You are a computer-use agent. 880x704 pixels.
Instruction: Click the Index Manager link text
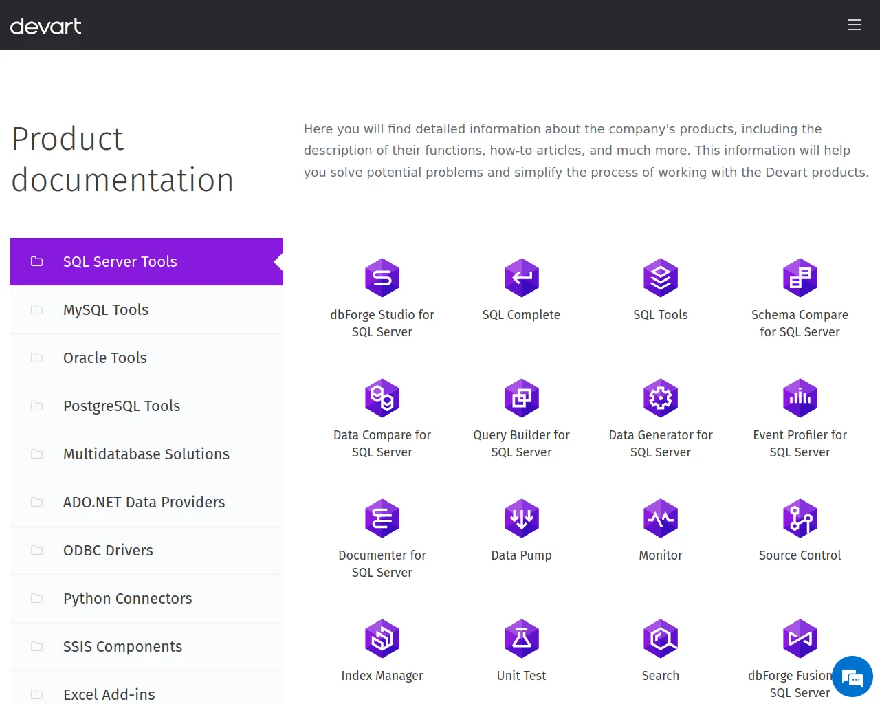382,676
